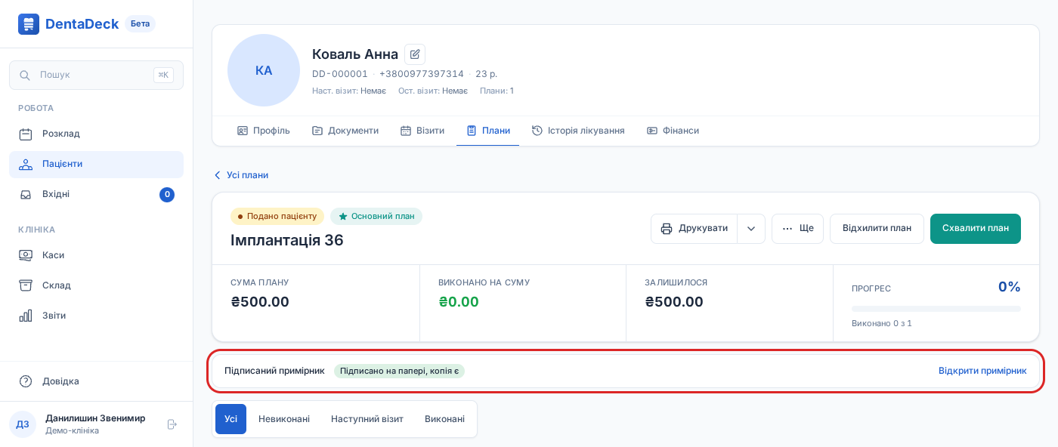The image size is (1058, 447).
Task: Click the Склад archive box icon
Action: point(26,285)
